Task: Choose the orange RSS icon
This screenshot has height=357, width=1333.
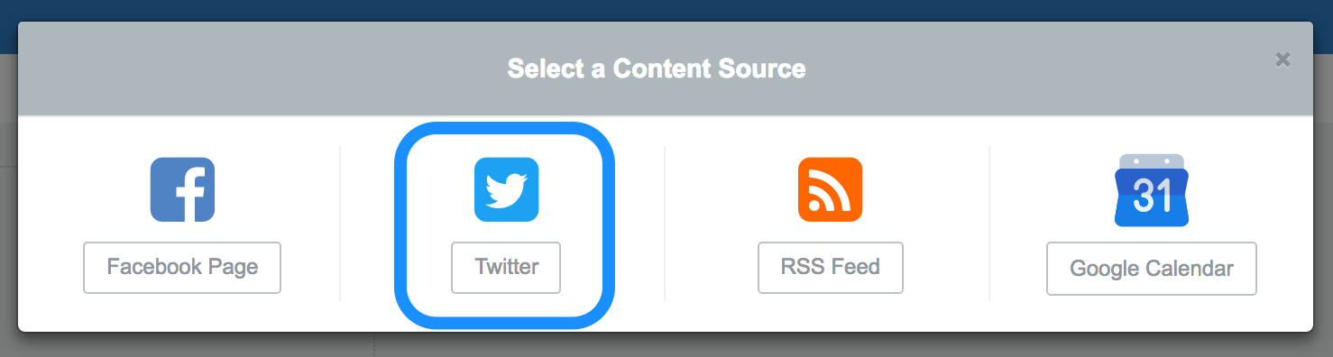Action: click(830, 189)
